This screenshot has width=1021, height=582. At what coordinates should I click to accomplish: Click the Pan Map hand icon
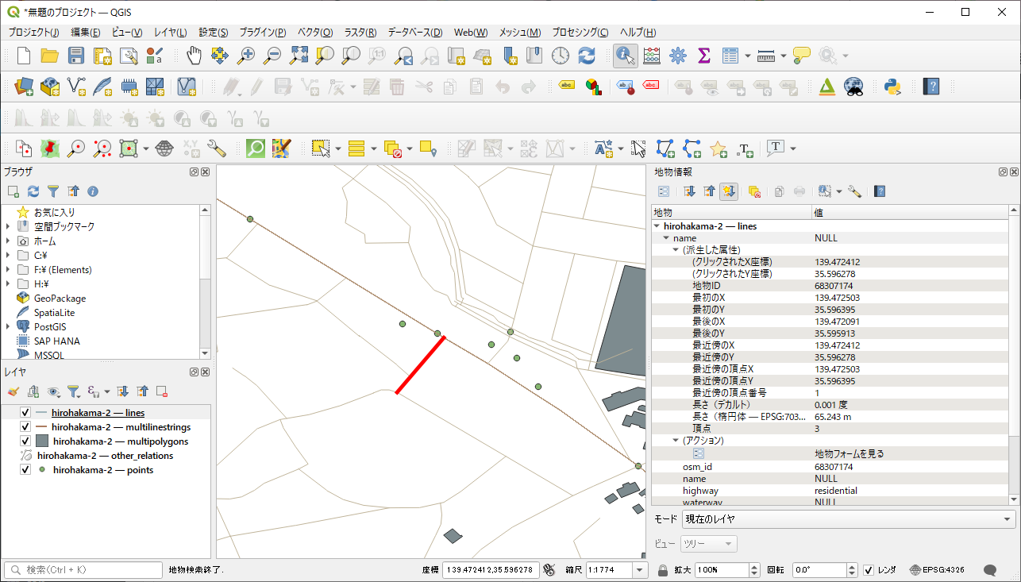(194, 56)
